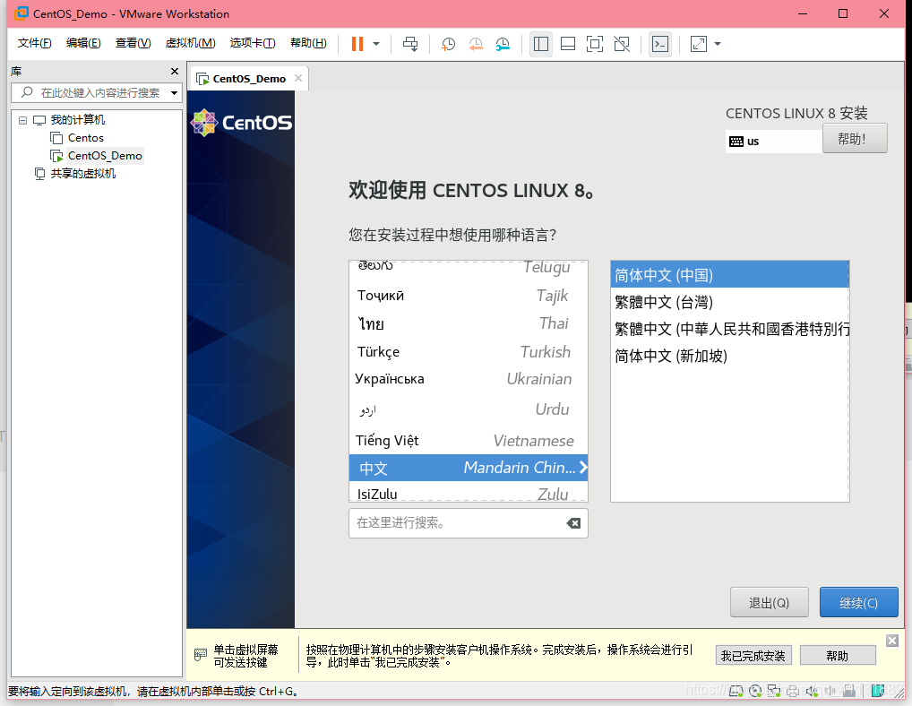Screen dimensions: 912x706
Task: Take a snapshot of the virtual machine
Action: click(448, 44)
